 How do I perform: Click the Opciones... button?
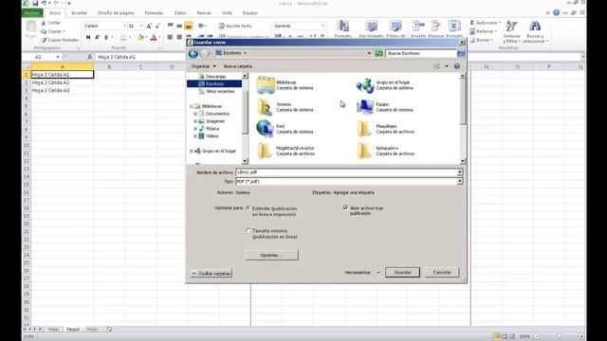pyautogui.click(x=271, y=255)
